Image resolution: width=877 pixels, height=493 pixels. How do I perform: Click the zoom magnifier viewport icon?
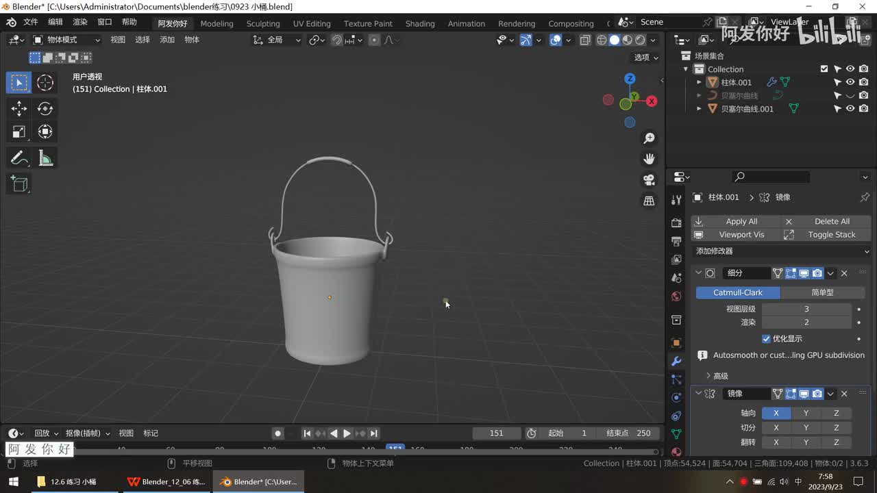coord(649,138)
